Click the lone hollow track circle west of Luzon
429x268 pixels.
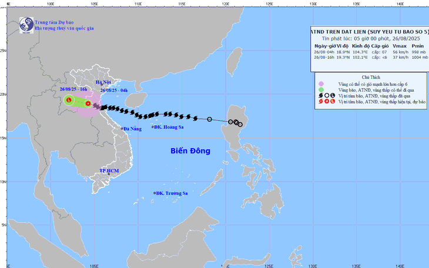pos(210,119)
